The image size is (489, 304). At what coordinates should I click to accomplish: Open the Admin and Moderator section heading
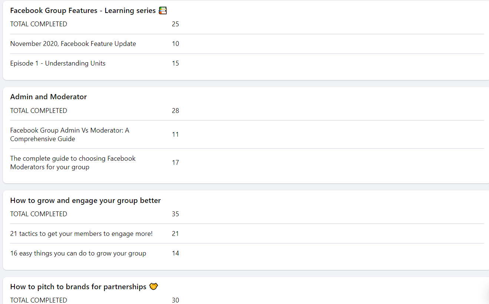click(x=49, y=97)
